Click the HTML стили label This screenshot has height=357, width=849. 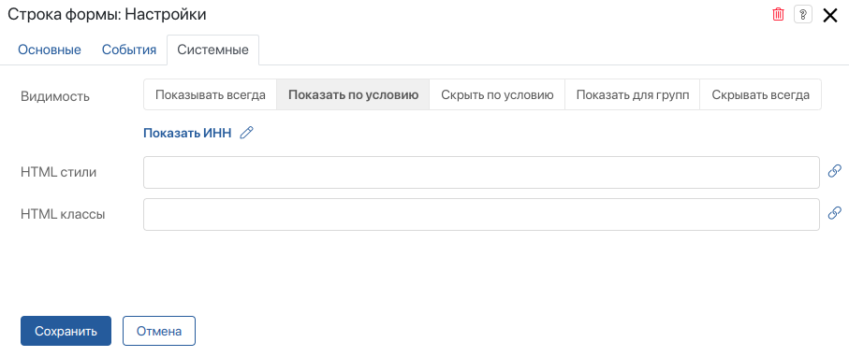tap(58, 173)
